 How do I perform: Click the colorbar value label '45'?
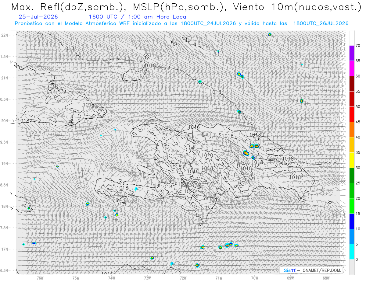[358, 122]
